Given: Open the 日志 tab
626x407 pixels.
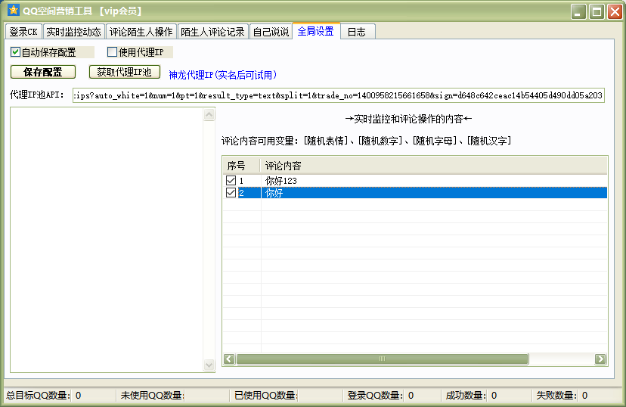Looking at the screenshot, I should 357,32.
